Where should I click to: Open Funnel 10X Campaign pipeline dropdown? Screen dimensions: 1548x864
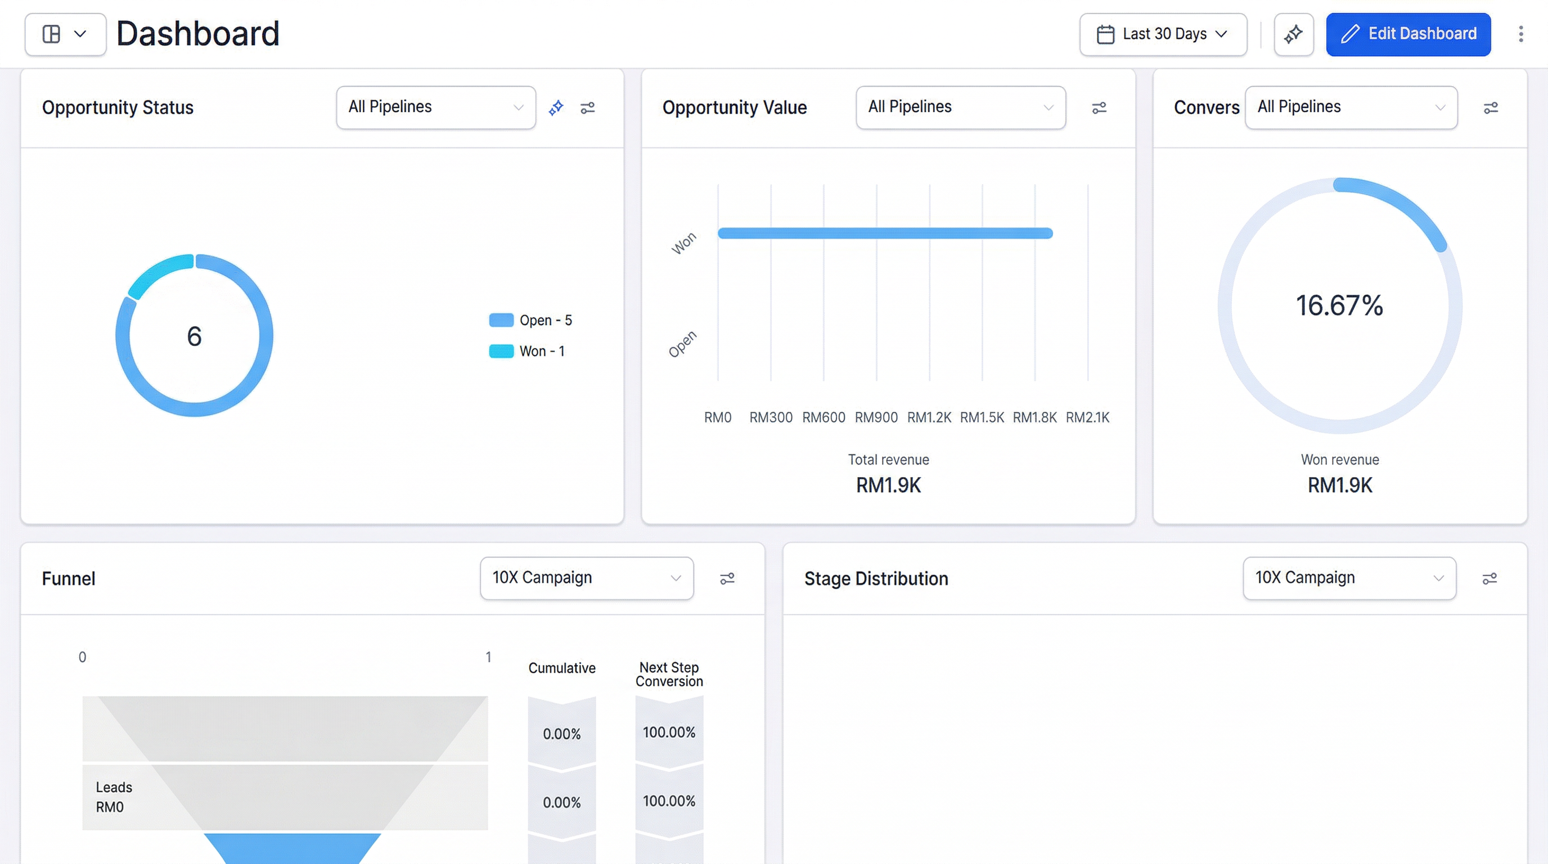(587, 578)
